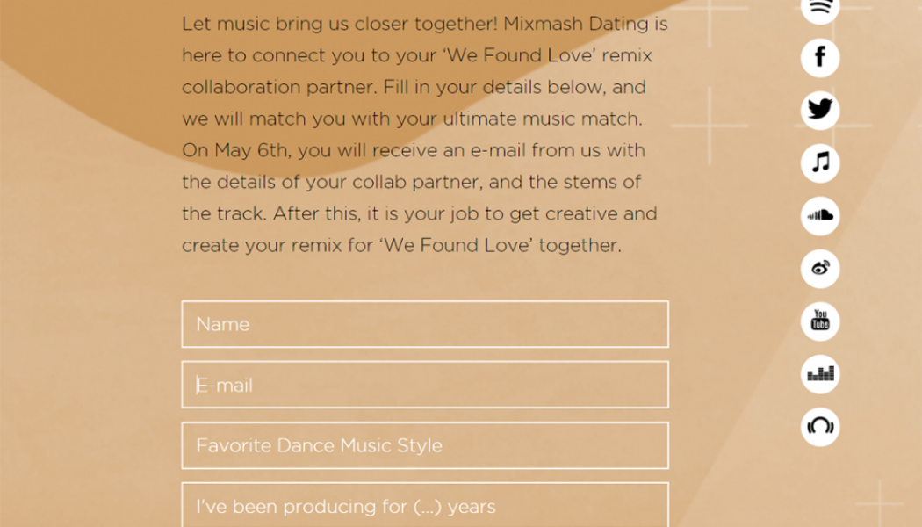Screen dimensions: 922x527
Task: Click inside the Name field
Action: click(x=425, y=324)
